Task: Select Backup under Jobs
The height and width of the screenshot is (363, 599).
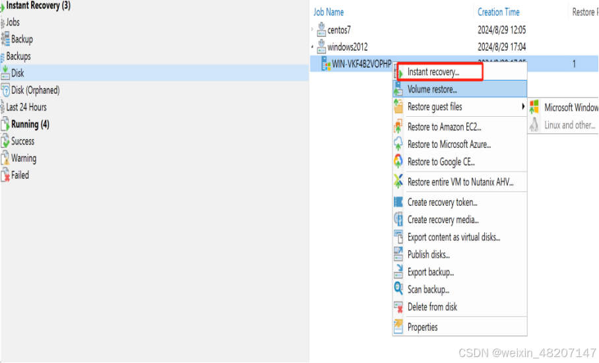Action: pos(22,39)
